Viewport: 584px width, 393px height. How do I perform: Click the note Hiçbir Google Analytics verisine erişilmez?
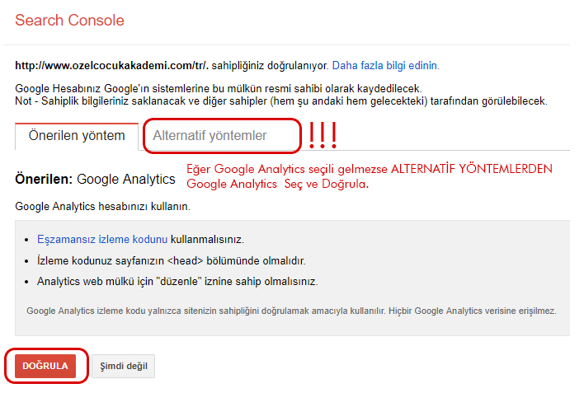tap(473, 311)
